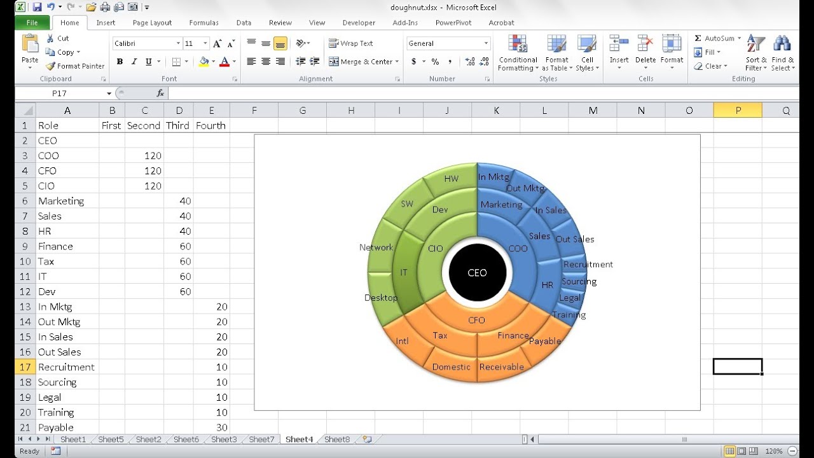Open the Name Box dropdown arrow
The image size is (814, 458).
tap(109, 93)
